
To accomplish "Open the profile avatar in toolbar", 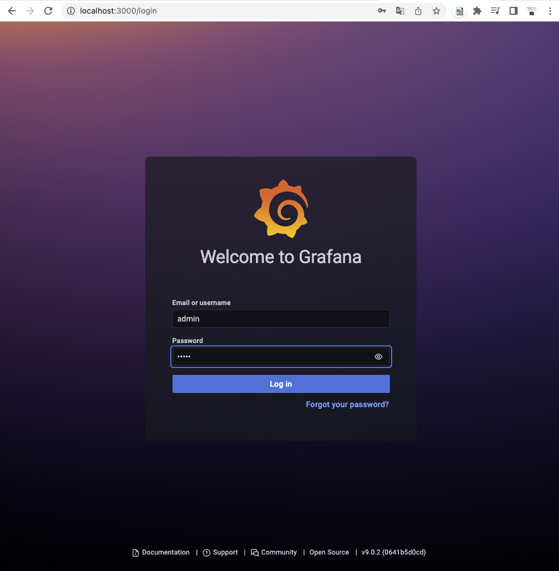I will pyautogui.click(x=532, y=11).
